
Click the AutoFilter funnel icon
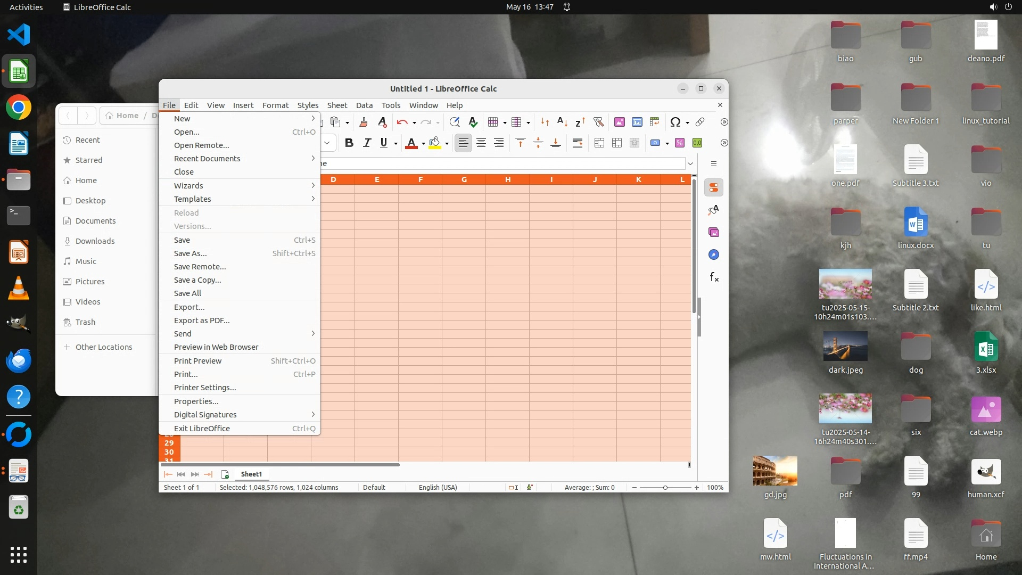[x=598, y=122]
